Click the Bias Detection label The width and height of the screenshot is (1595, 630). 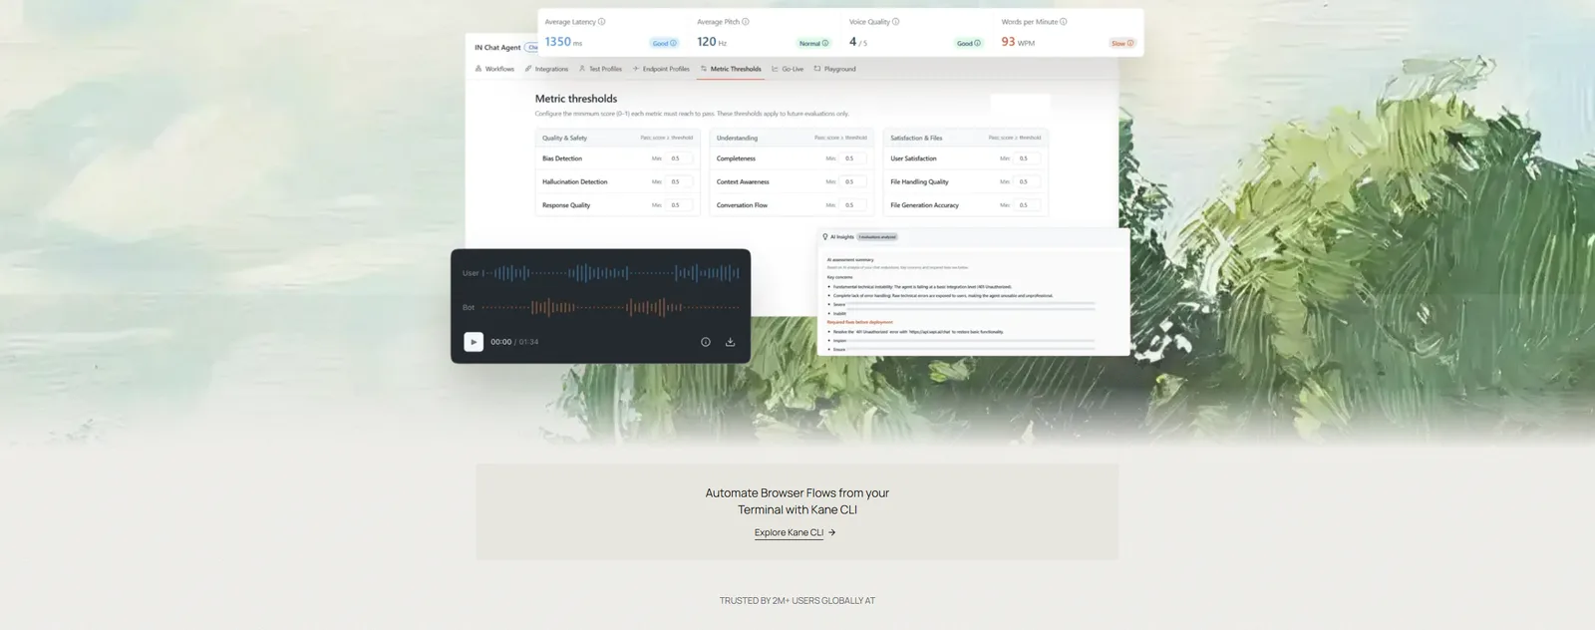tap(562, 158)
